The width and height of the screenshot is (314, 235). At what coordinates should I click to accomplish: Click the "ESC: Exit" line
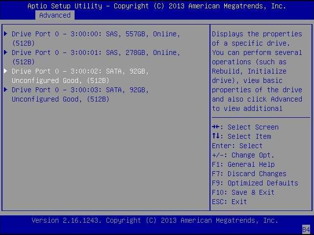click(229, 202)
